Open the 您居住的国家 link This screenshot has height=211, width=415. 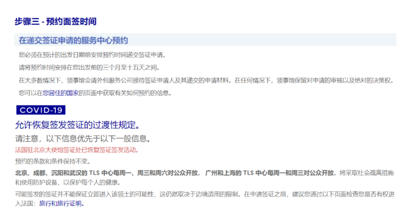click(60, 93)
